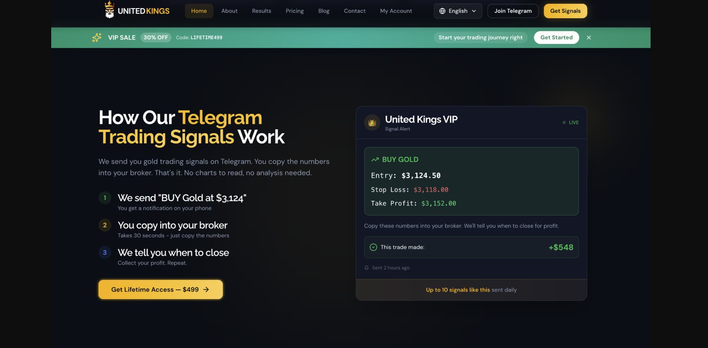Click the globe language icon

[x=442, y=11]
